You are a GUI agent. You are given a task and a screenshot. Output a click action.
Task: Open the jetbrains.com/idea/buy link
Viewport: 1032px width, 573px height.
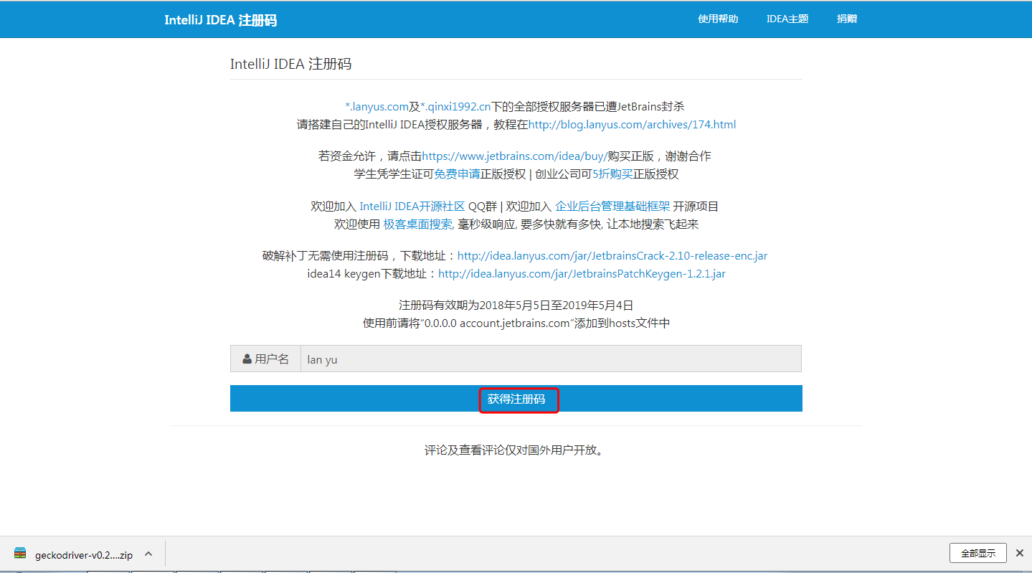[515, 156]
